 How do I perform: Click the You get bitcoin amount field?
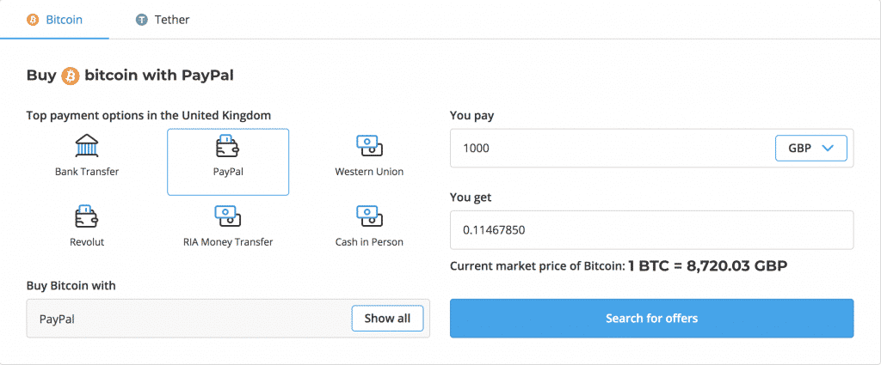(x=652, y=230)
